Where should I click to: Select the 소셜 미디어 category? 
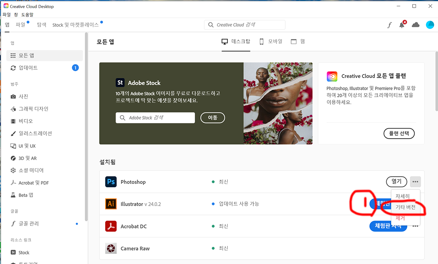pyautogui.click(x=27, y=170)
